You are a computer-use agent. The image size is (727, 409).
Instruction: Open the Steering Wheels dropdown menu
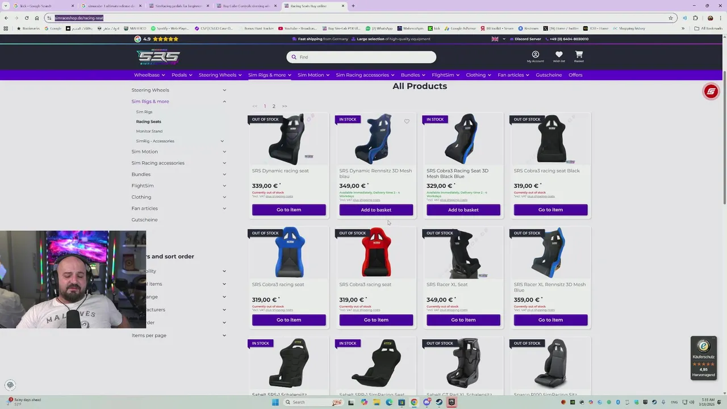pyautogui.click(x=220, y=75)
